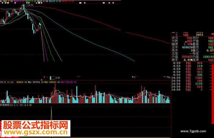Viewport: 214px width, 138px height.
Task: Click the purple MA3 volume label
Action: (69, 82)
